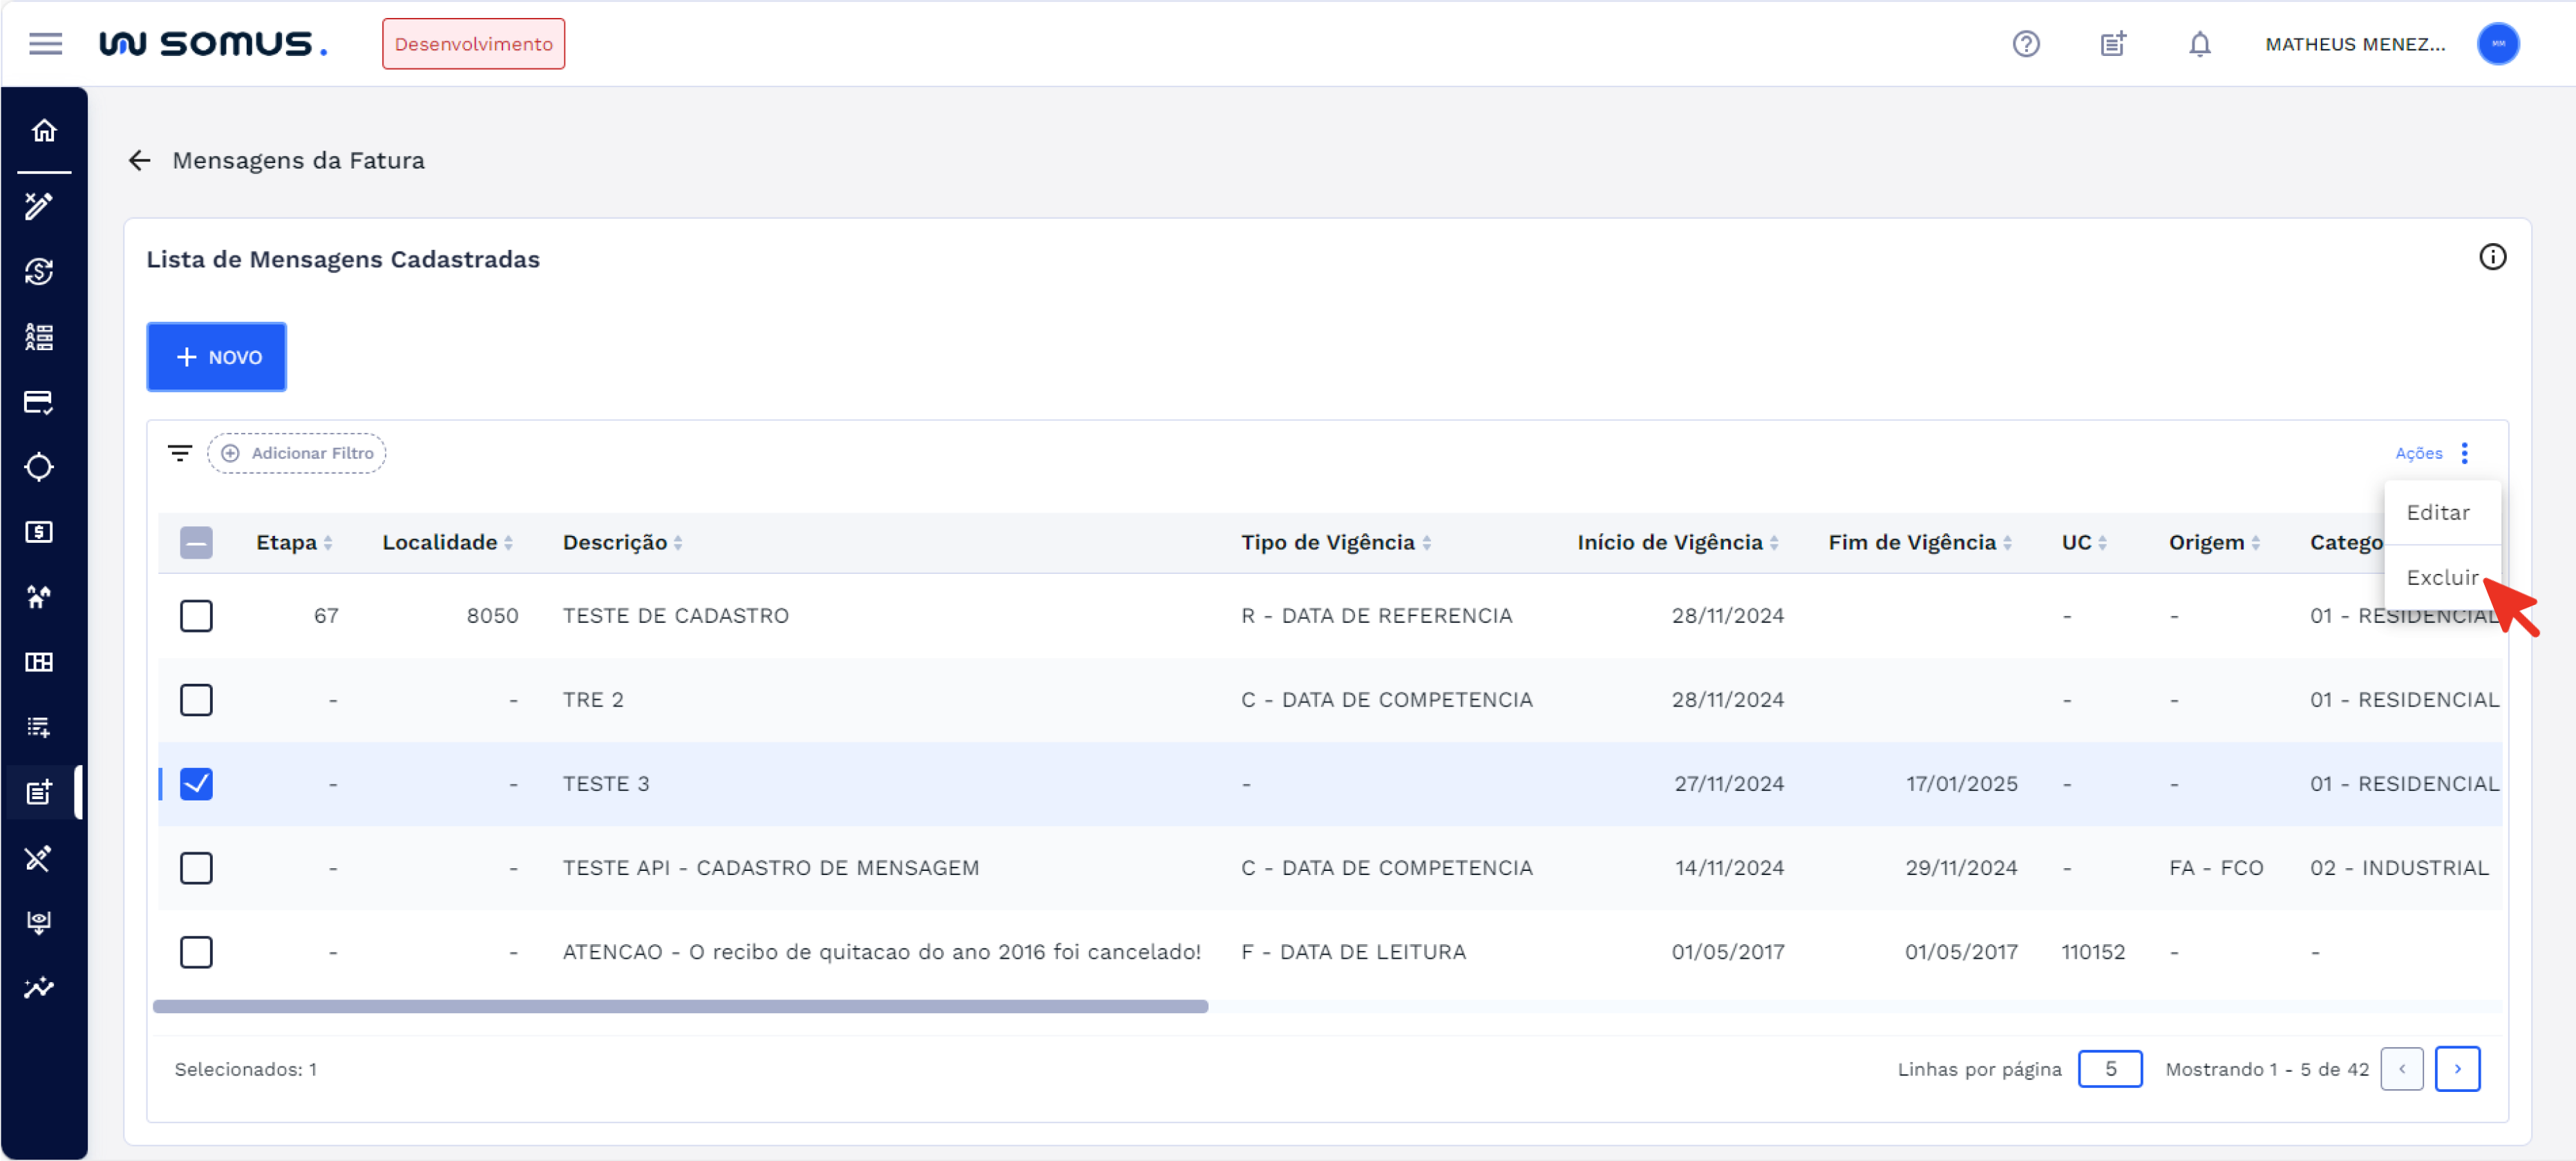Viewport: 2576px width, 1161px height.
Task: Select Excluir from the actions menu
Action: (x=2441, y=577)
